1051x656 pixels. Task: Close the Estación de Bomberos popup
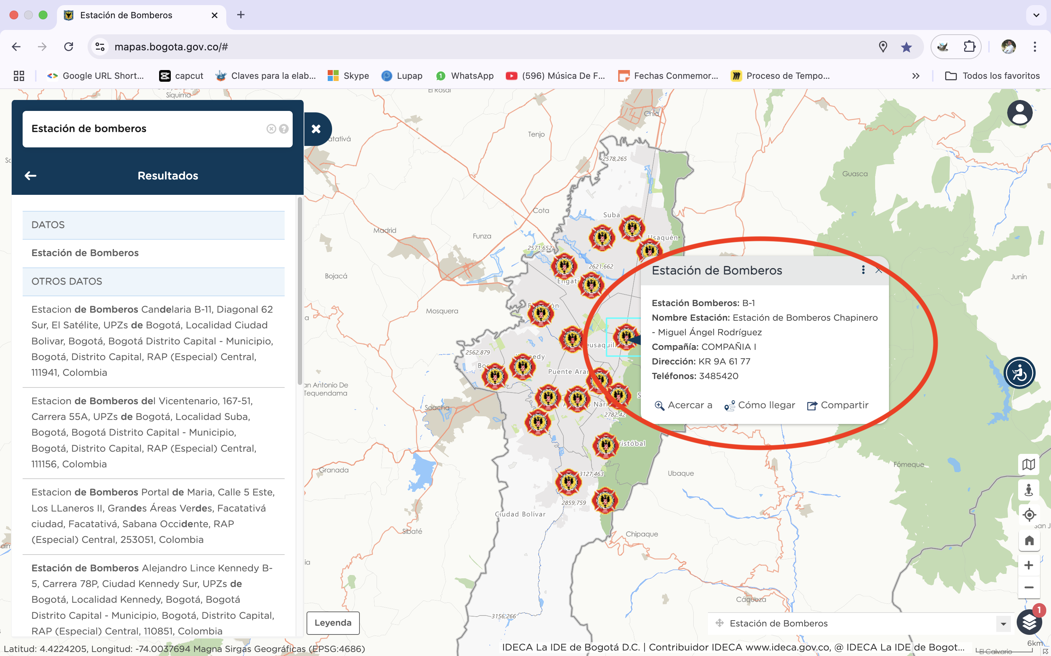(x=879, y=270)
